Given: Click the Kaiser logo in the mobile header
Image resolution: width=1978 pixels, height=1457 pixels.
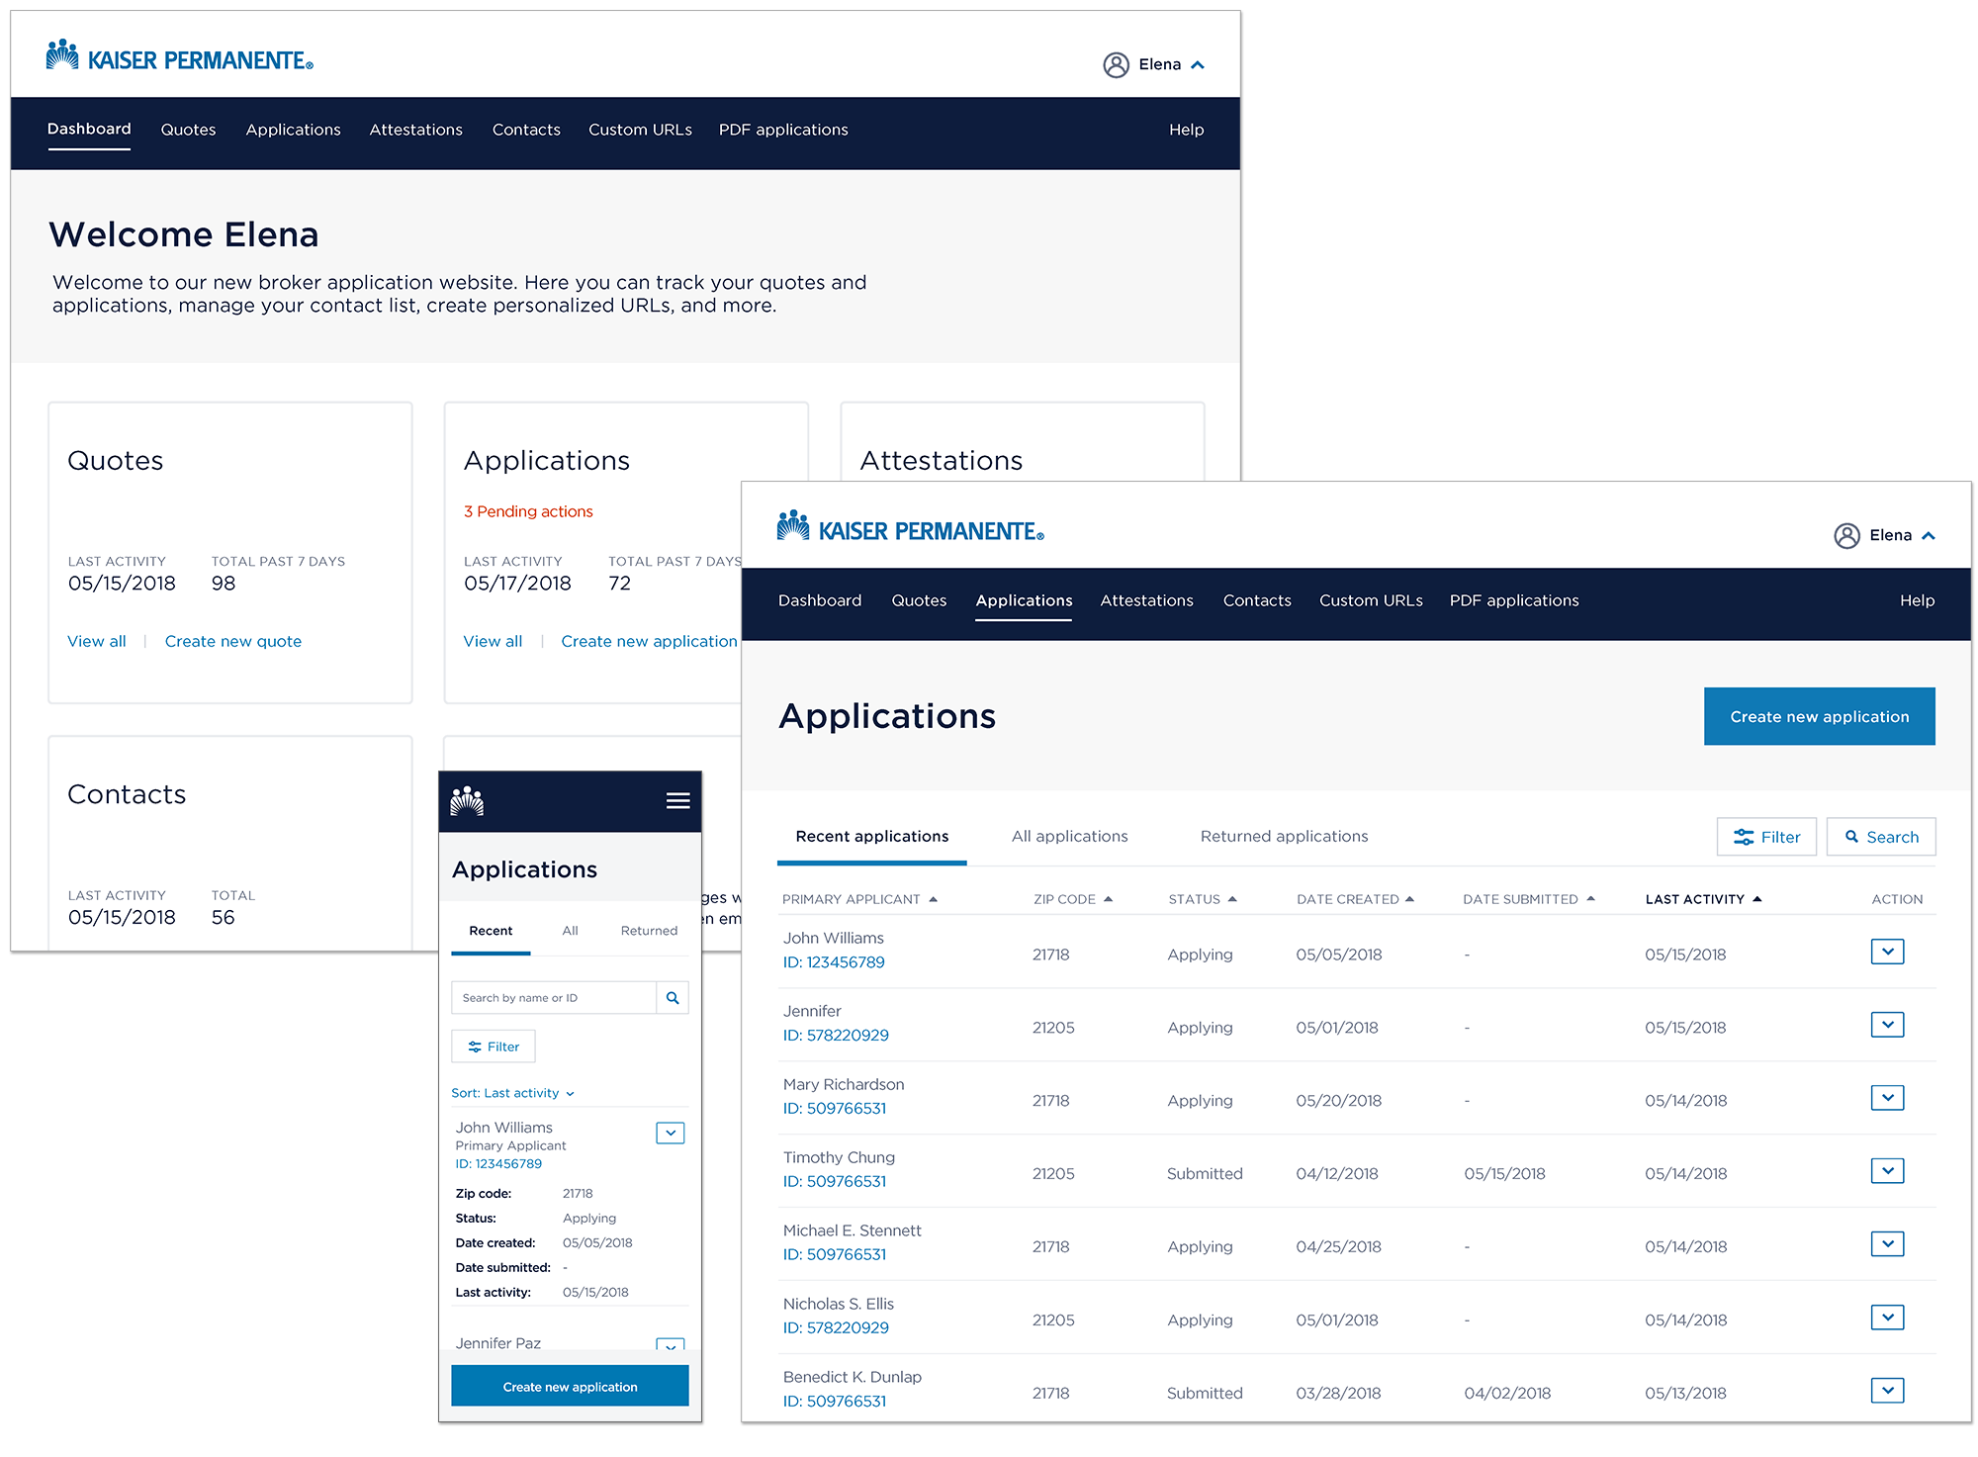Looking at the screenshot, I should [469, 801].
